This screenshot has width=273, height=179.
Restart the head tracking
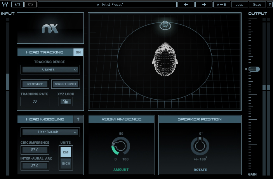[x=35, y=84]
